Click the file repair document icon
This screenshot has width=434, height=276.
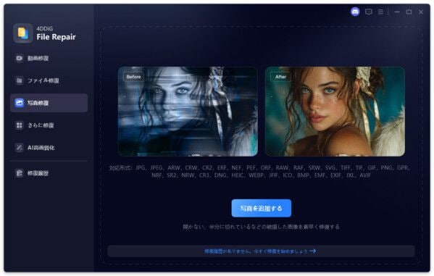click(x=19, y=80)
